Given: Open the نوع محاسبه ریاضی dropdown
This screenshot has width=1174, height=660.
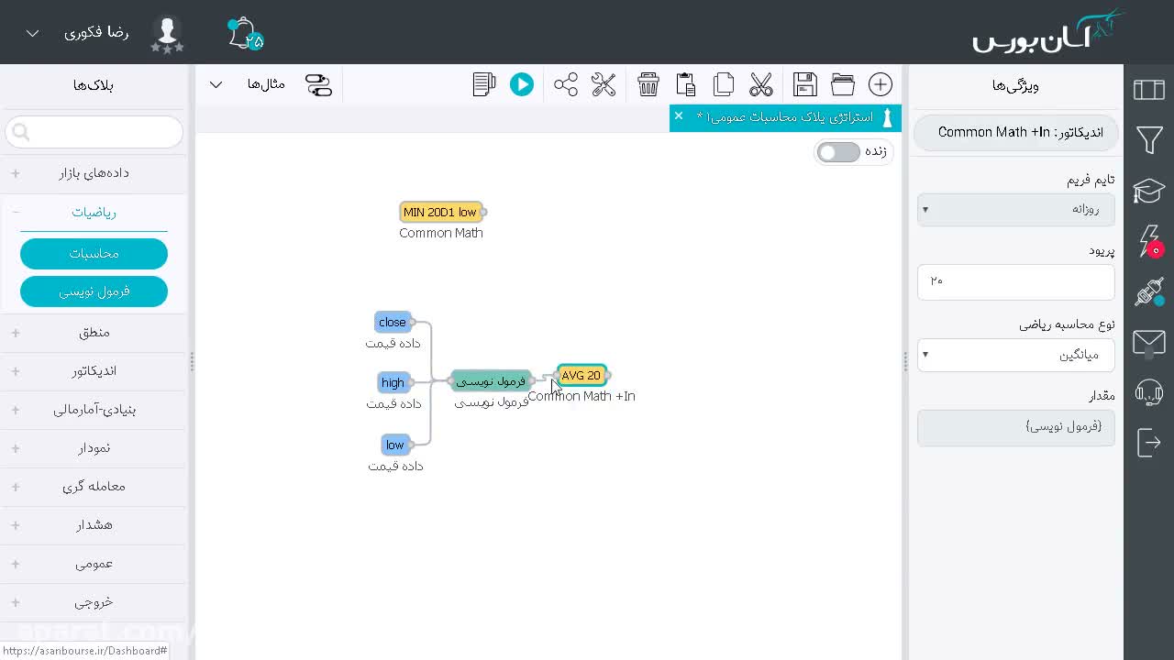Looking at the screenshot, I should coord(1016,355).
